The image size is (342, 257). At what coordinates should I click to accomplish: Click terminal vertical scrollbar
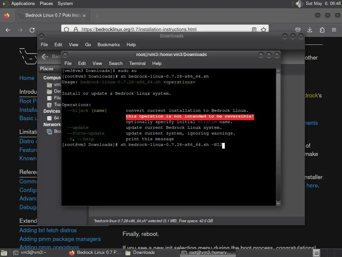pos(278,137)
